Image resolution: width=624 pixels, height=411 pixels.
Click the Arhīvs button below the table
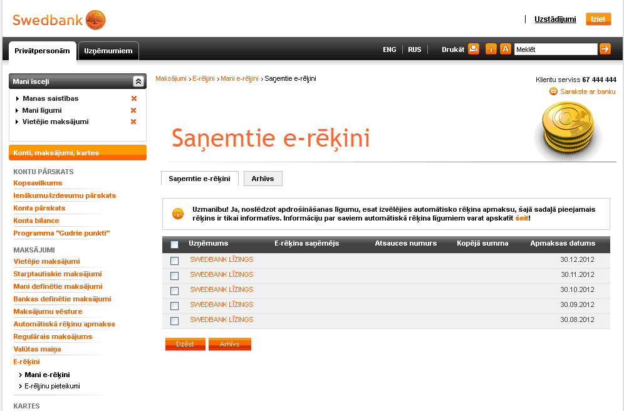point(230,344)
